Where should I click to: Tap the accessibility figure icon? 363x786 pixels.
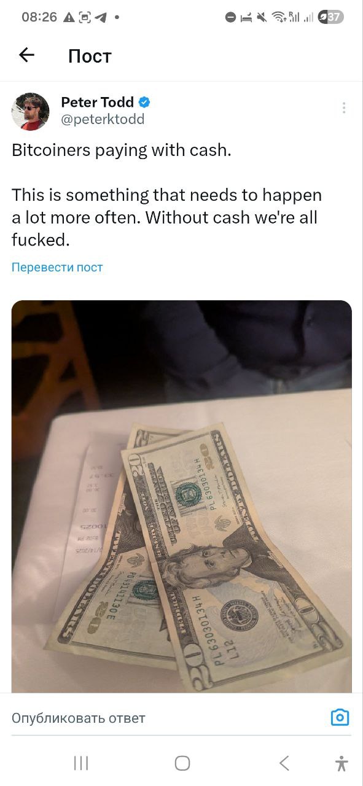coord(342,763)
